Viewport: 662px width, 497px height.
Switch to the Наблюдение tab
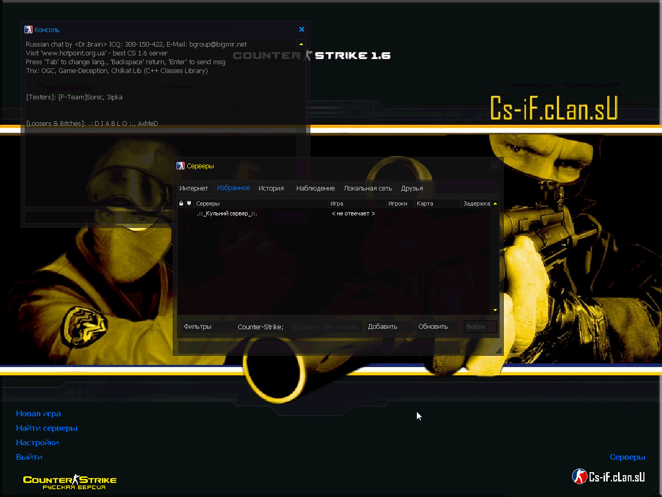[315, 188]
